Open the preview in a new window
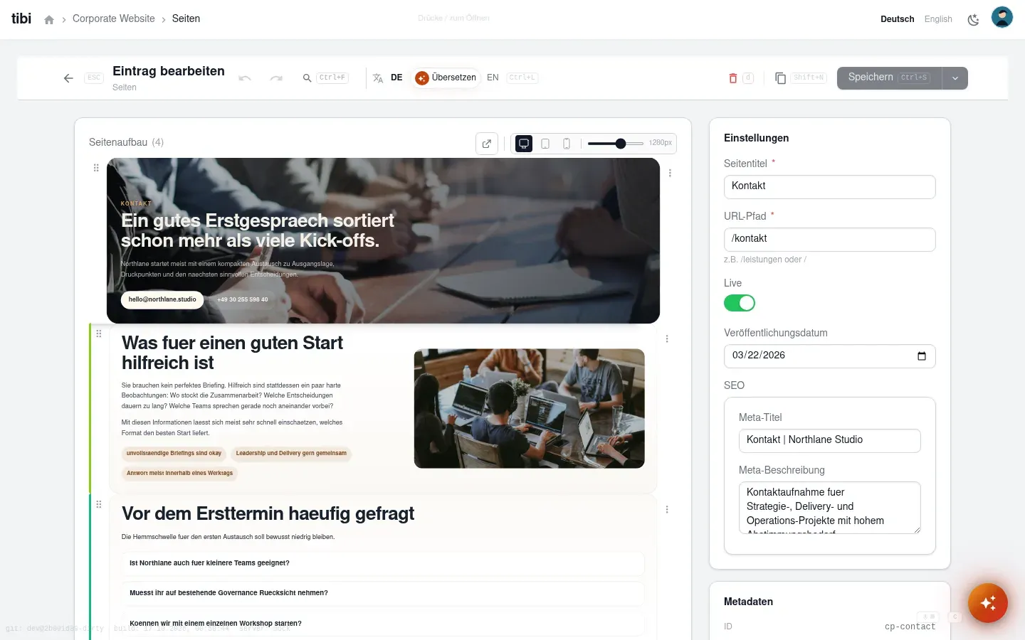The image size is (1025, 640). coord(487,144)
